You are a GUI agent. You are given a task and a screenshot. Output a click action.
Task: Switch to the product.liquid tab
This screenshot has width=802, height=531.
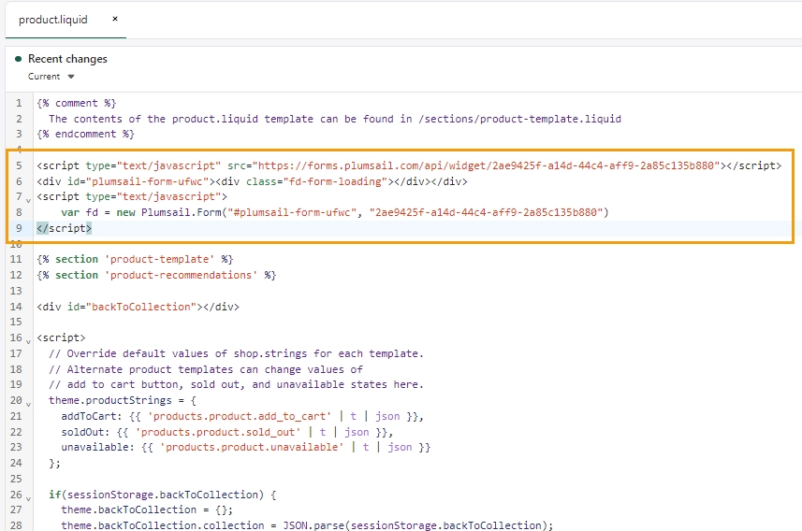pos(53,20)
